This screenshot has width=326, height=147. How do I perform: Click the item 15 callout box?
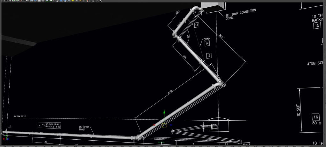[316, 26]
